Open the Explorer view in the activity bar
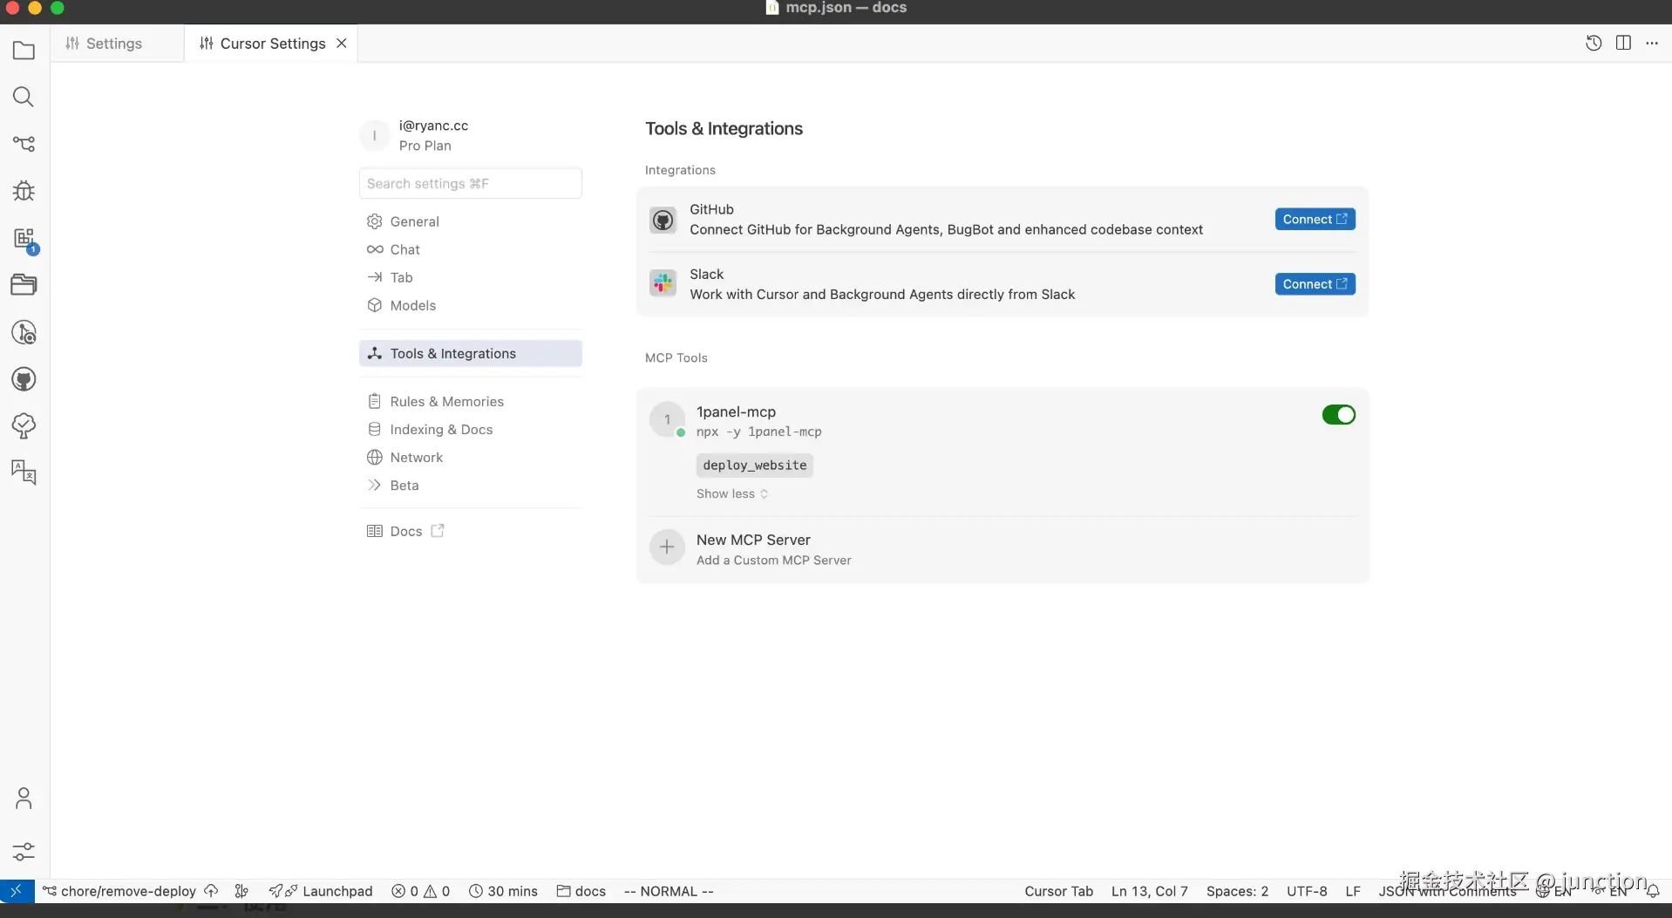This screenshot has width=1672, height=918. click(x=24, y=51)
